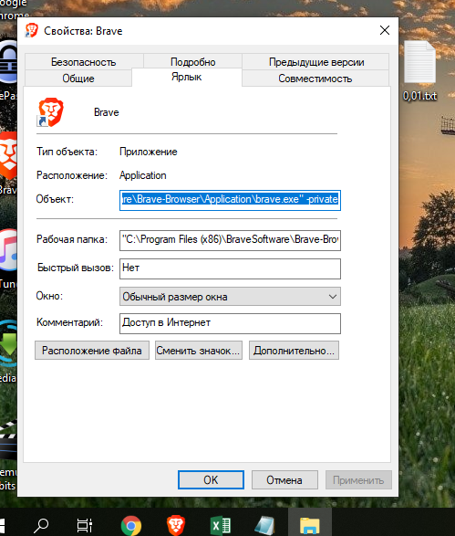Screen dimensions: 455x536
Task: Click the Brave shortcut icon in dialog
Action: click(50, 112)
